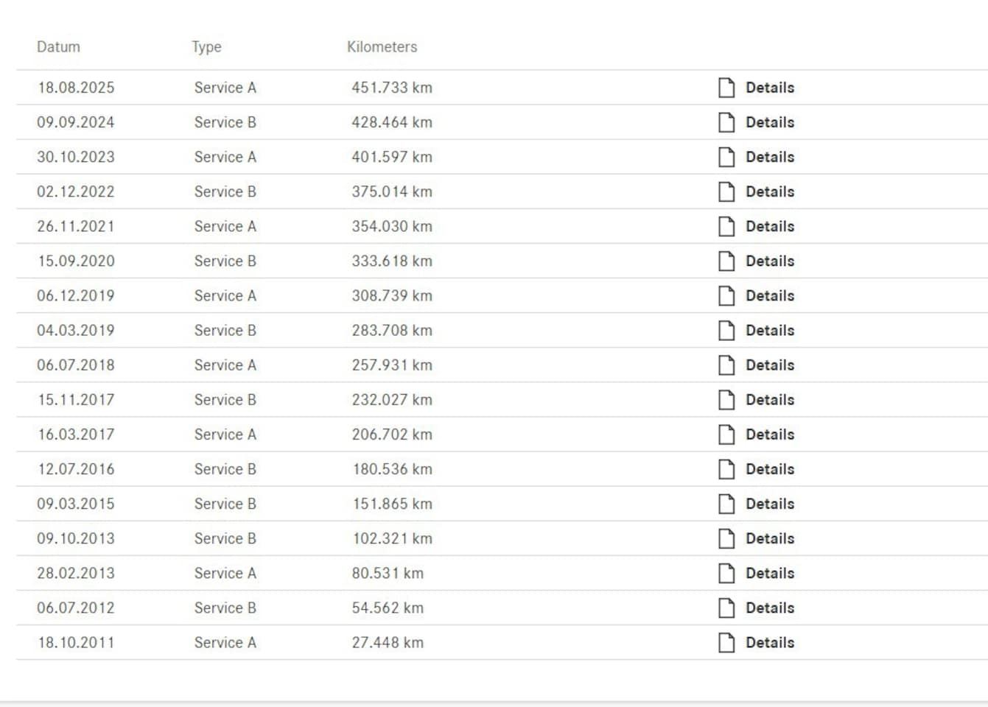The width and height of the screenshot is (988, 707).
Task: Click document icon for 18.08.2025 service
Action: [726, 88]
